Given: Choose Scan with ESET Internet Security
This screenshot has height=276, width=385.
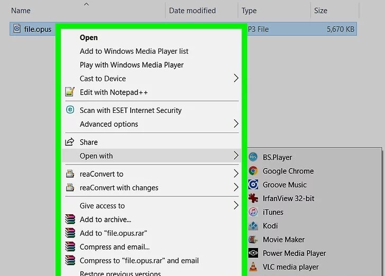Looking at the screenshot, I should pyautogui.click(x=151, y=110).
